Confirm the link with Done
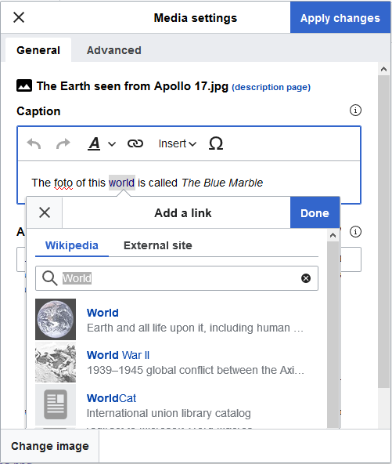 pos(315,212)
